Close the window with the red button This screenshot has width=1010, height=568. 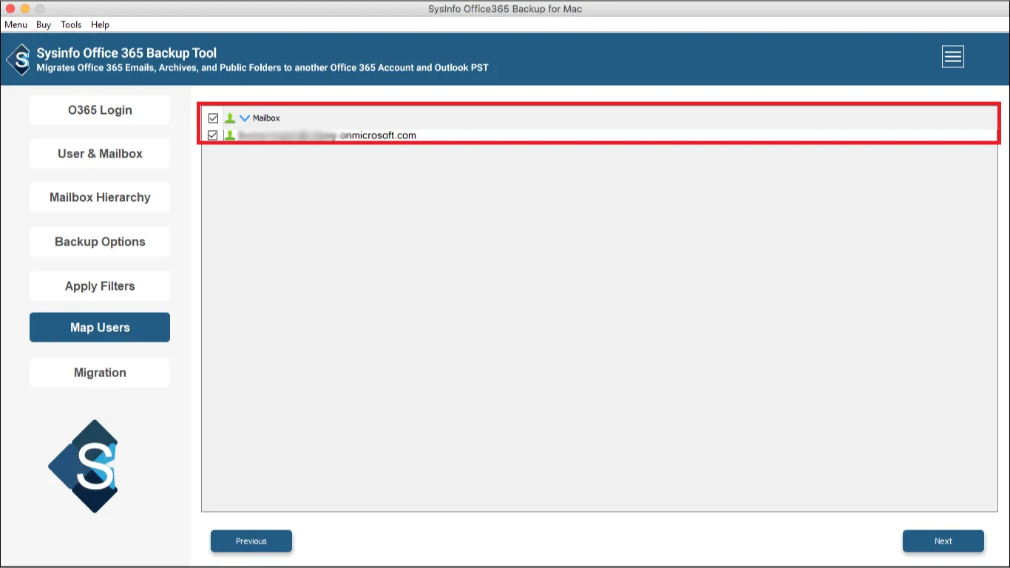(10, 9)
